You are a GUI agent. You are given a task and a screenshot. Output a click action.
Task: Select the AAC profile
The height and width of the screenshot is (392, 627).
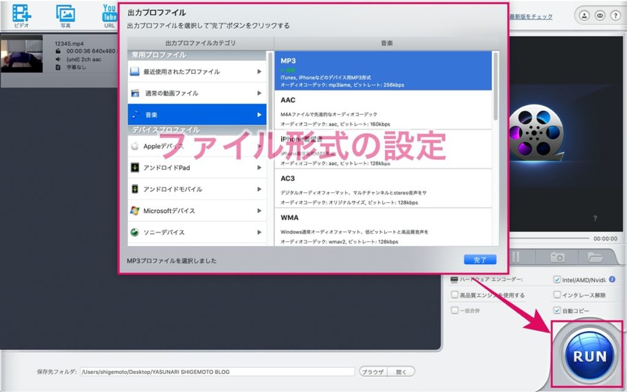pos(383,110)
